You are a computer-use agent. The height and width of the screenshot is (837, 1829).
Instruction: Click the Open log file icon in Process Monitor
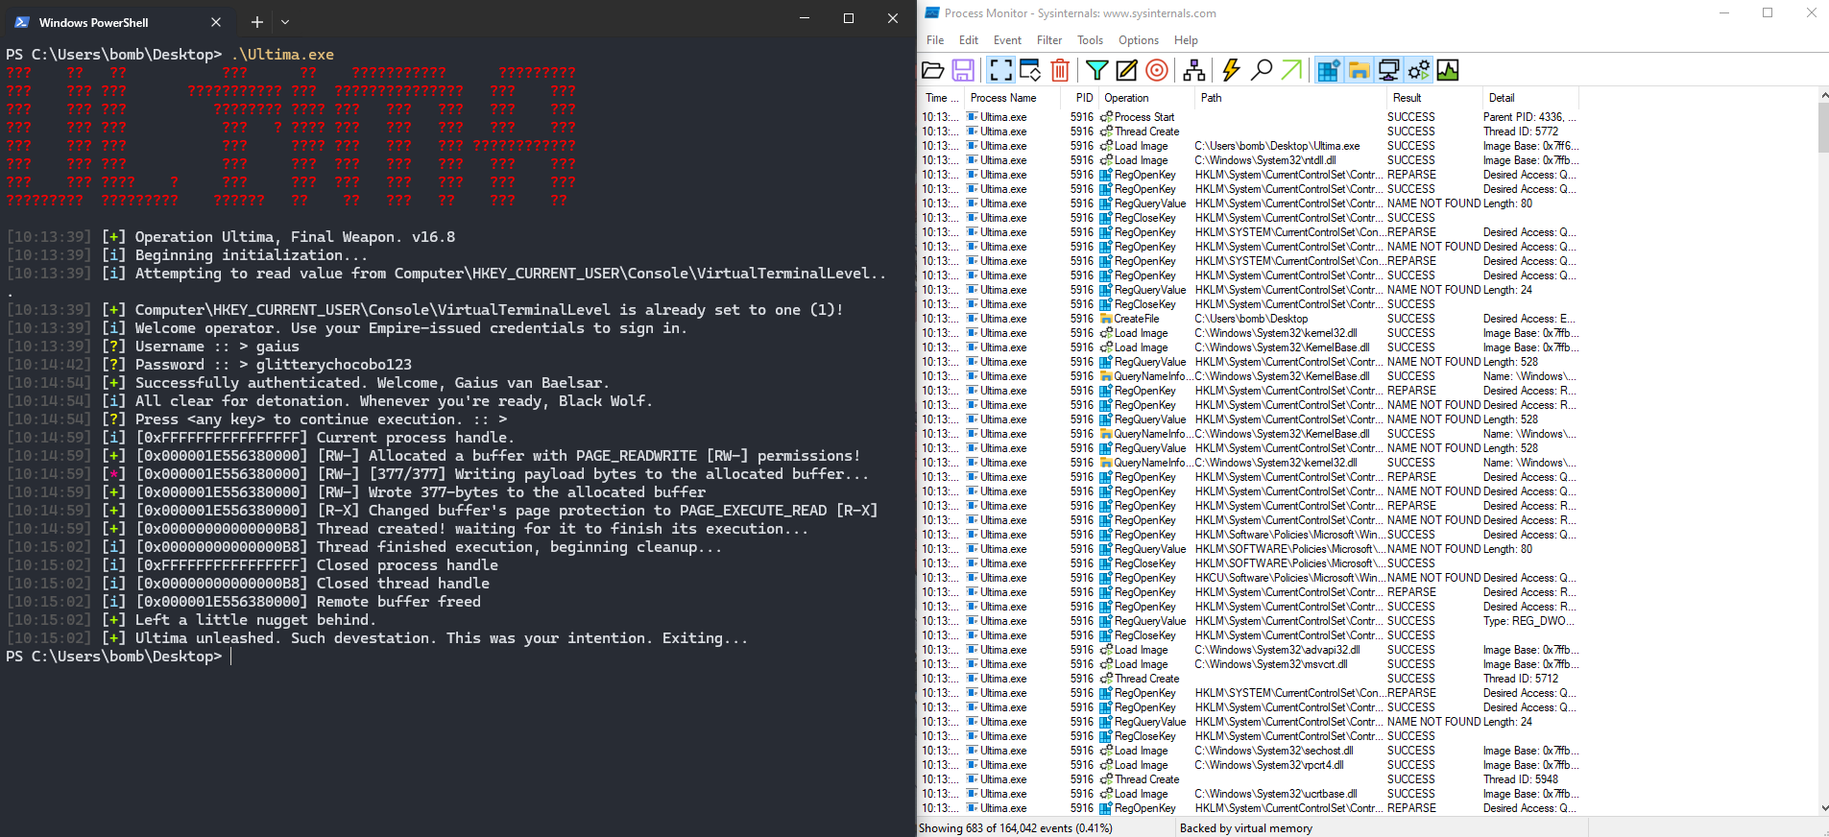point(932,70)
